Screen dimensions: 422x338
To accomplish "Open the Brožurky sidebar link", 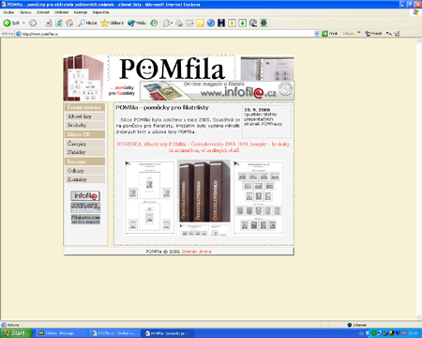I will pyautogui.click(x=84, y=125).
